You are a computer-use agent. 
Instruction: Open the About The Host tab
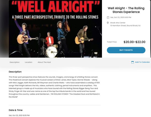pyautogui.click(x=44, y=62)
